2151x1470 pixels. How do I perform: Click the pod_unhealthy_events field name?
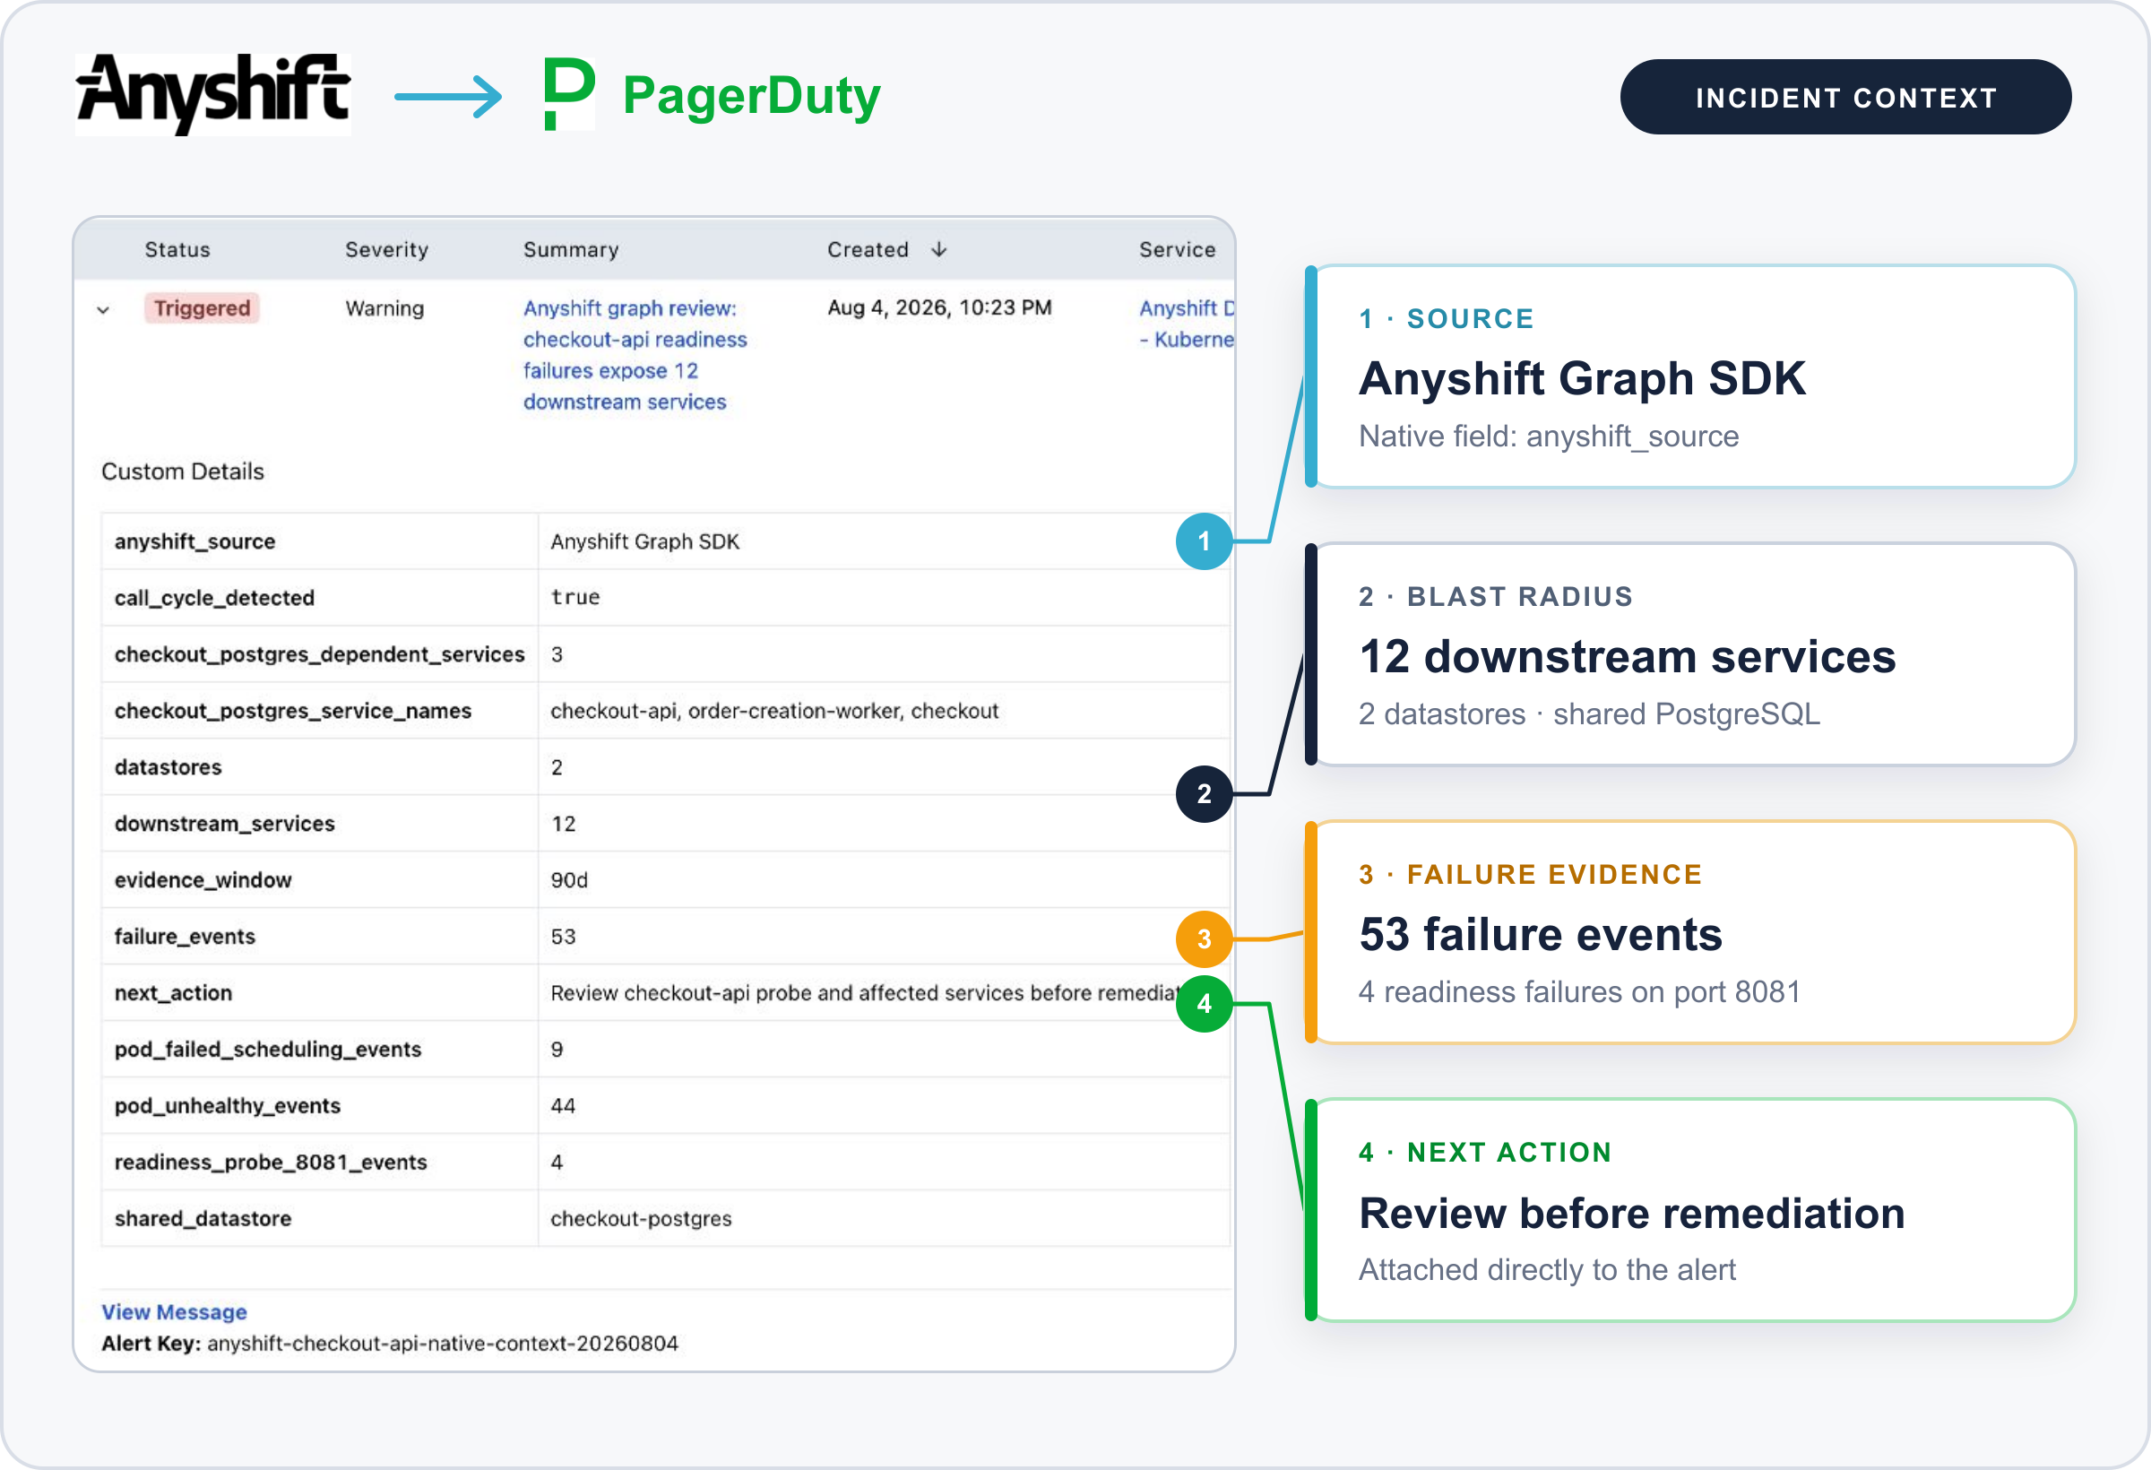click(x=228, y=1106)
